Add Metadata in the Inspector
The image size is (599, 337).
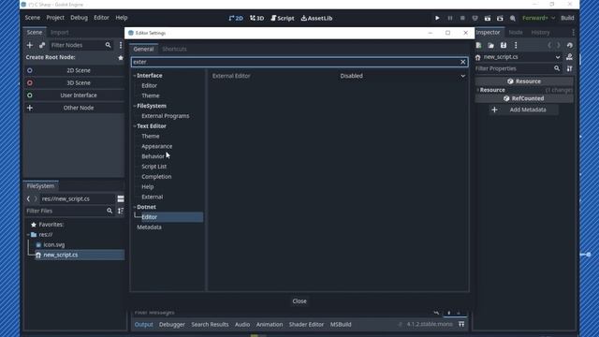[524, 110]
